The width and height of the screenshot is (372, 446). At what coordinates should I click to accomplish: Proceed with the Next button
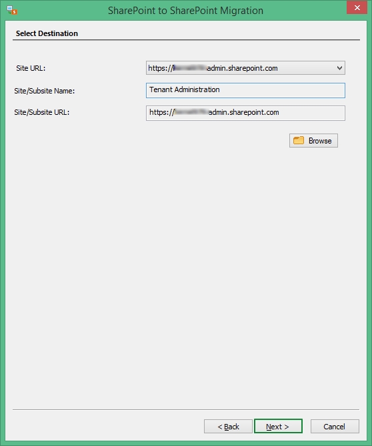pos(278,426)
